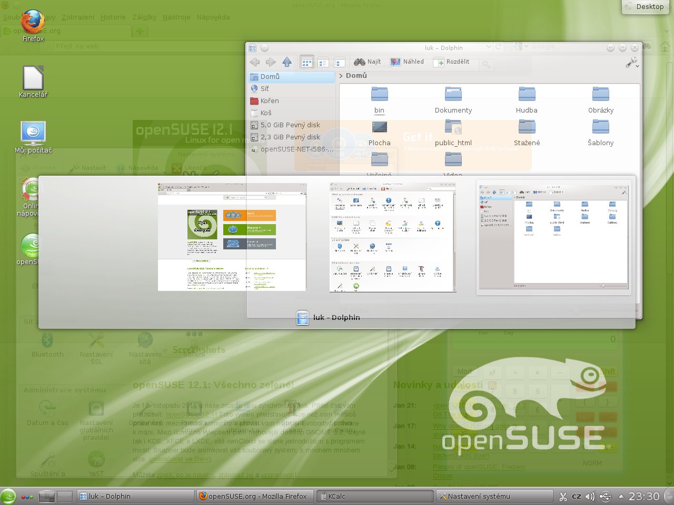Switch Dolphin to details view mode

323,62
